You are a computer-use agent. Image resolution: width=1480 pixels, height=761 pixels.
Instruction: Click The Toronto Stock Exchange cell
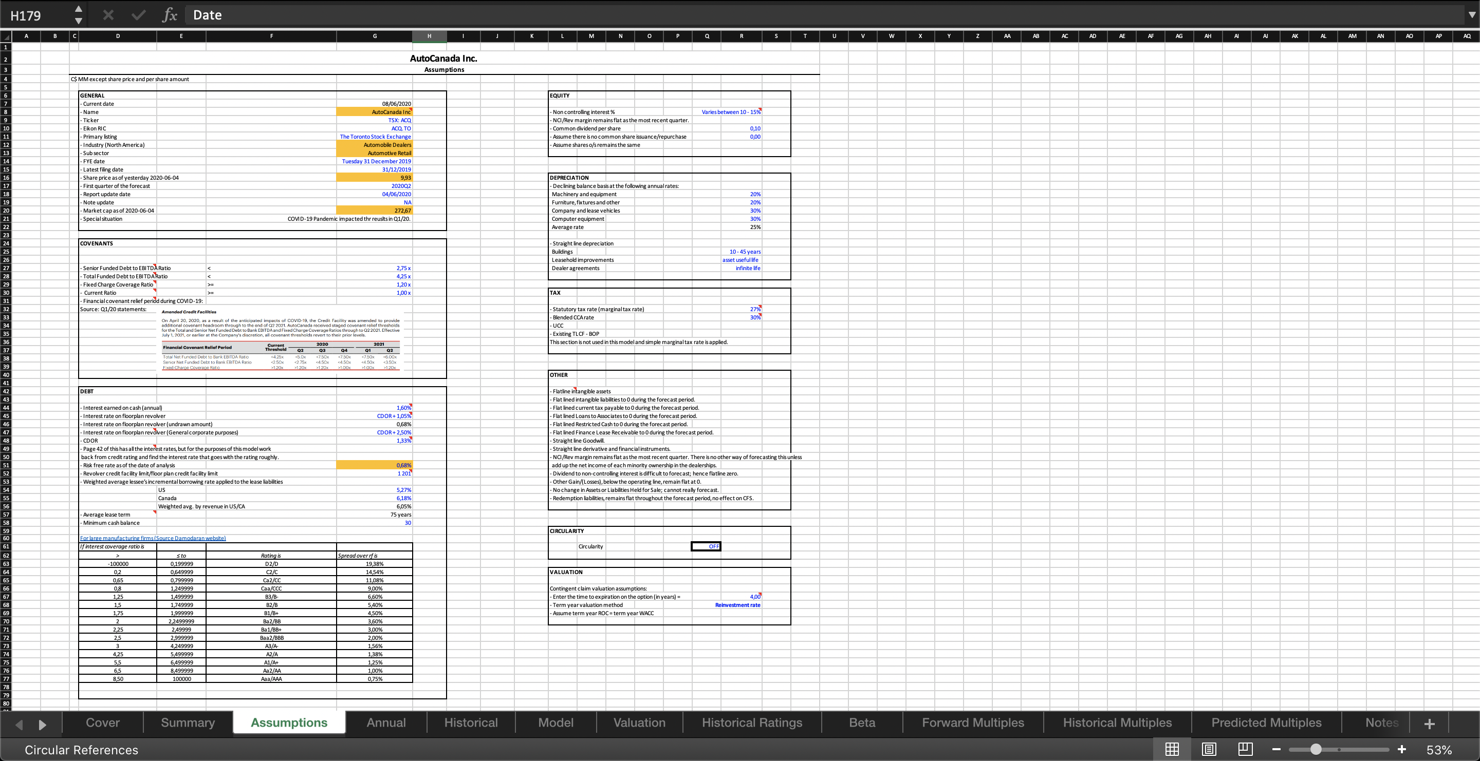tap(375, 137)
